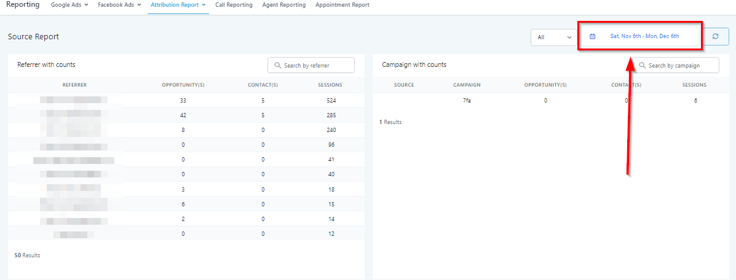The height and width of the screenshot is (280, 736).
Task: Expand the Facebook Ads menu
Action: 119,5
